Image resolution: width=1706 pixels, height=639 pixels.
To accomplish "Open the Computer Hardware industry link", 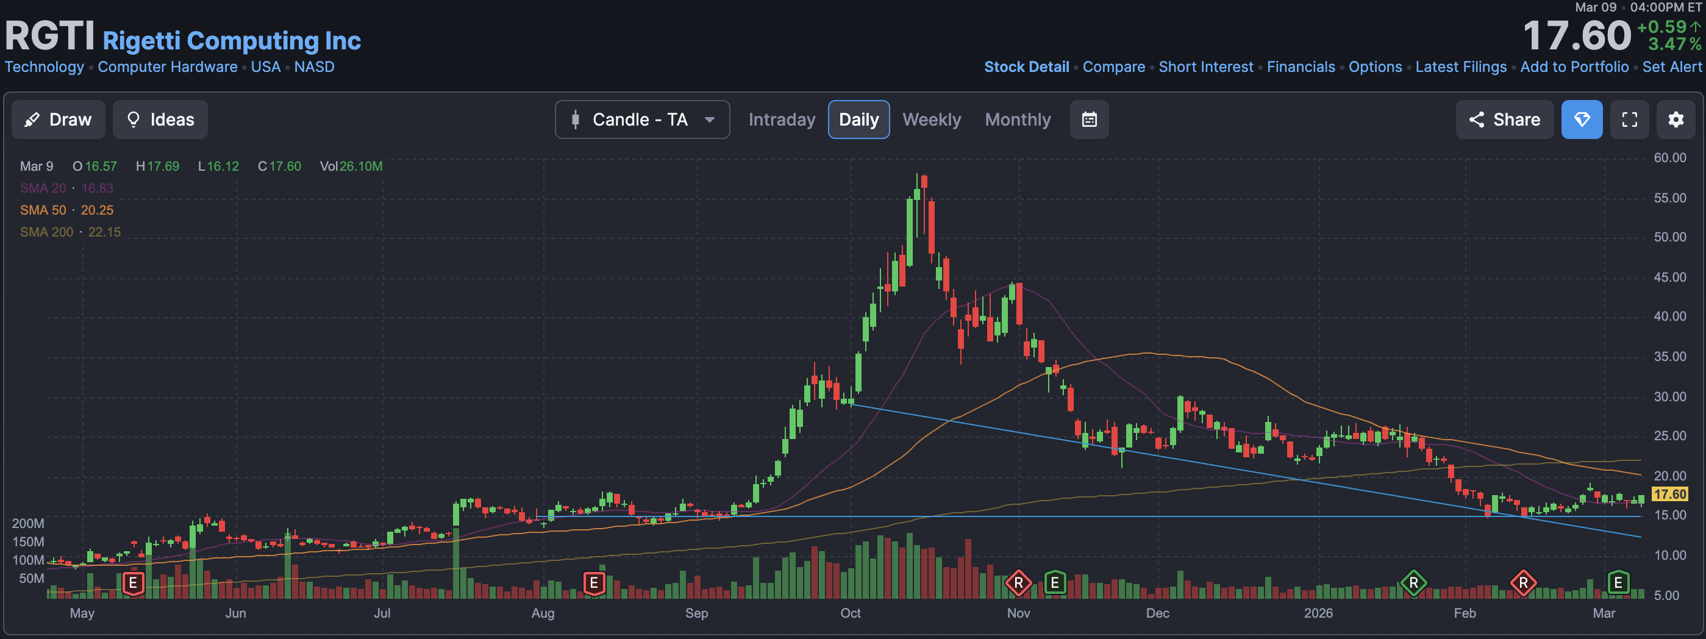I will tap(168, 67).
